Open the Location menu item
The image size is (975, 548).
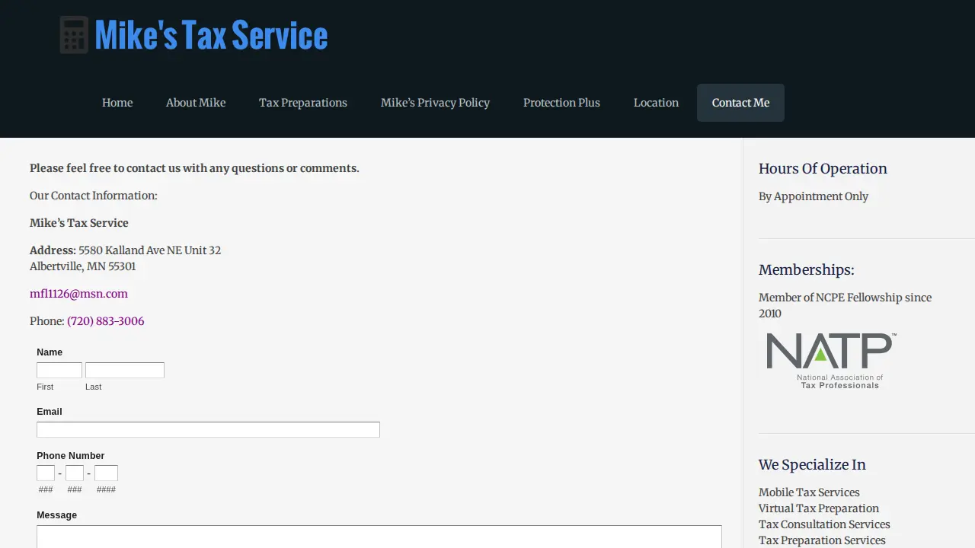(x=656, y=103)
